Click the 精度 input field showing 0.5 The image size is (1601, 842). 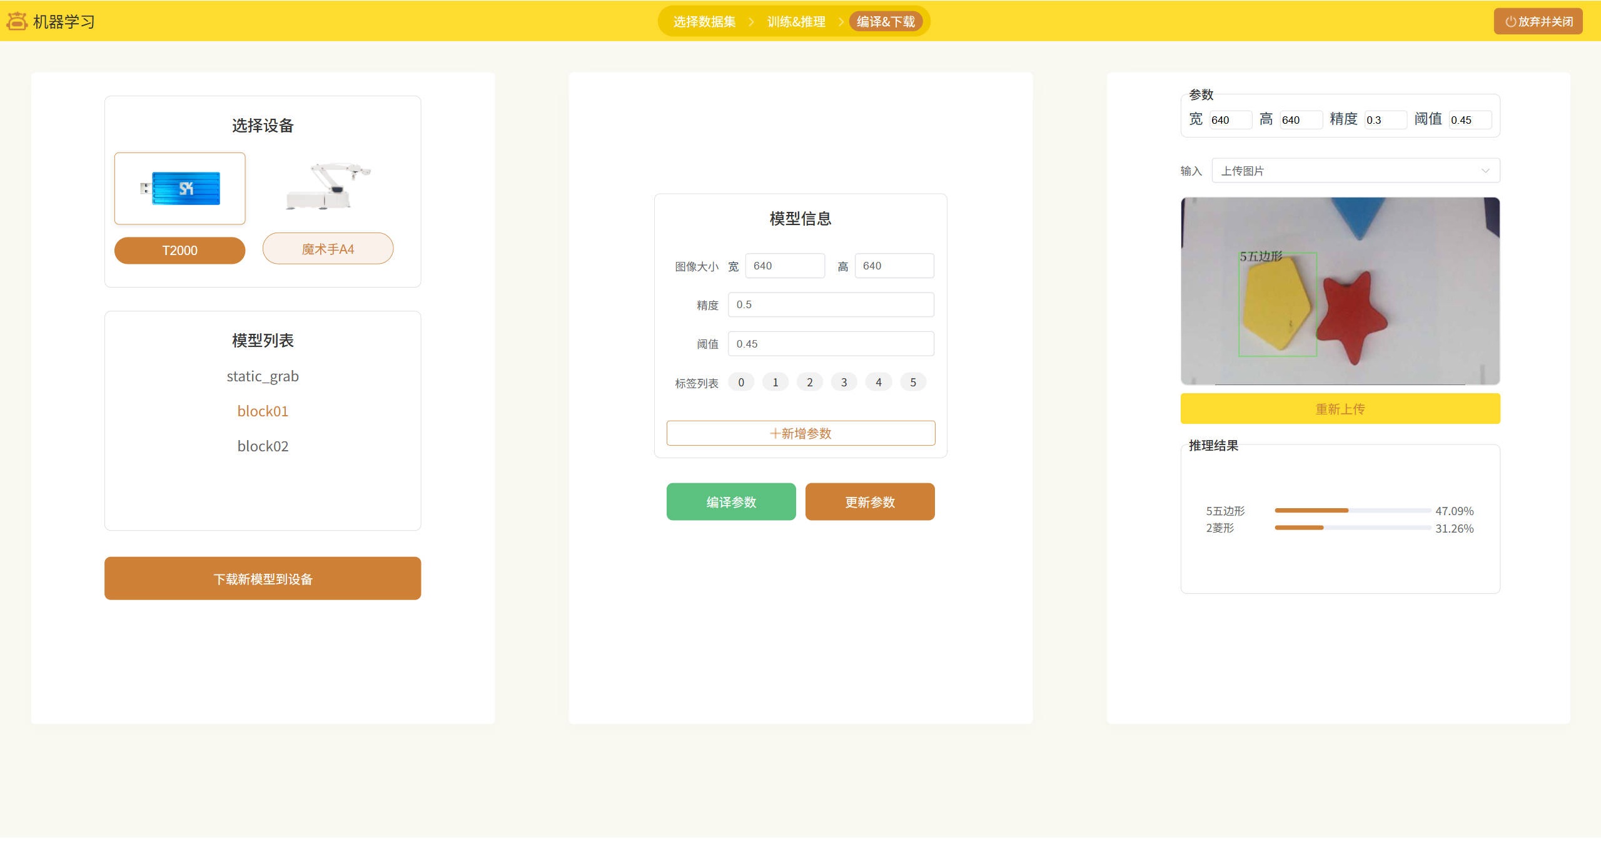tap(831, 305)
